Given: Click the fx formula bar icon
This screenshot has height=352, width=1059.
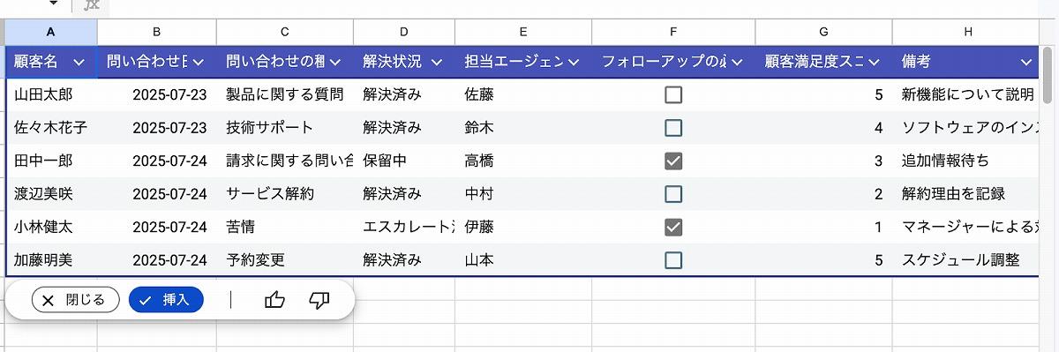Looking at the screenshot, I should (91, 5).
